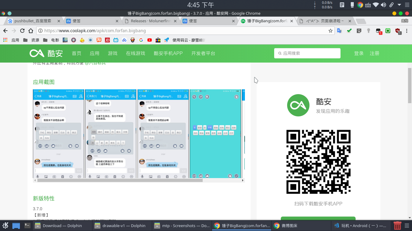
Task: Open the Google bookmark icon
Action: (141, 40)
